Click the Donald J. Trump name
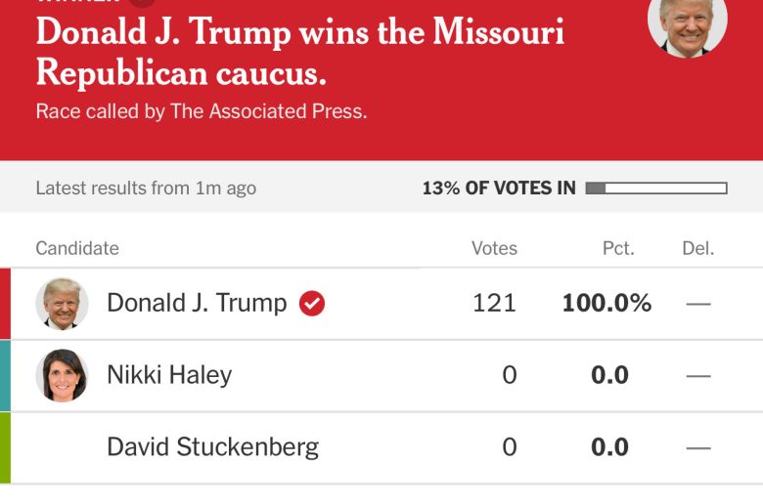Screen dimensions: 763x504 coord(197,304)
